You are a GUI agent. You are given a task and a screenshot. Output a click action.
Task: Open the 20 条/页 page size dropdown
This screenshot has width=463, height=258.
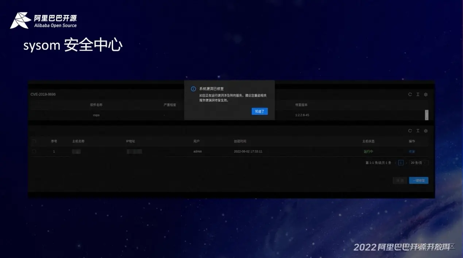(x=418, y=163)
